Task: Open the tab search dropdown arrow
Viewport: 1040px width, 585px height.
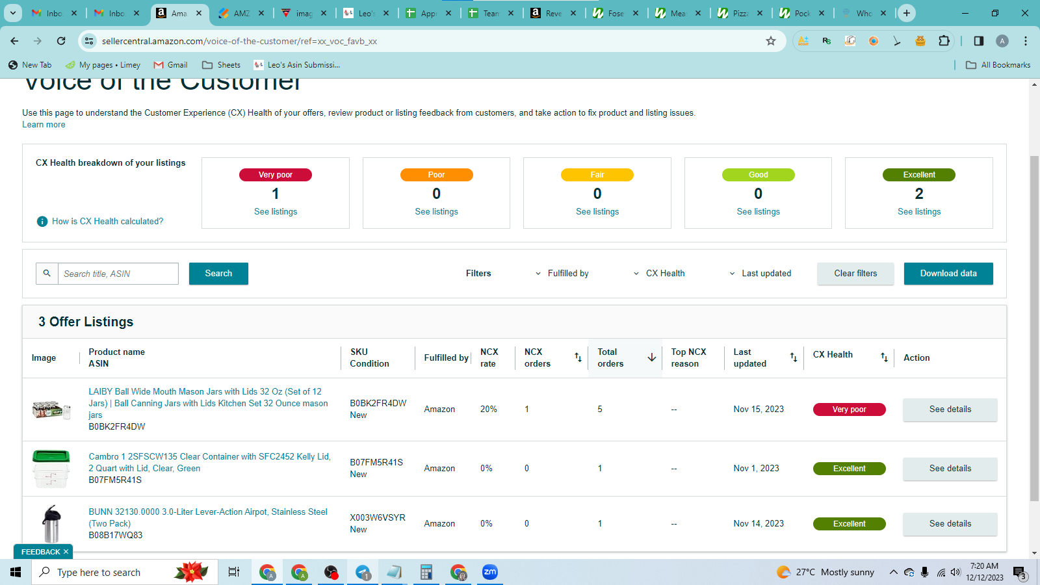Action: pos(12,13)
